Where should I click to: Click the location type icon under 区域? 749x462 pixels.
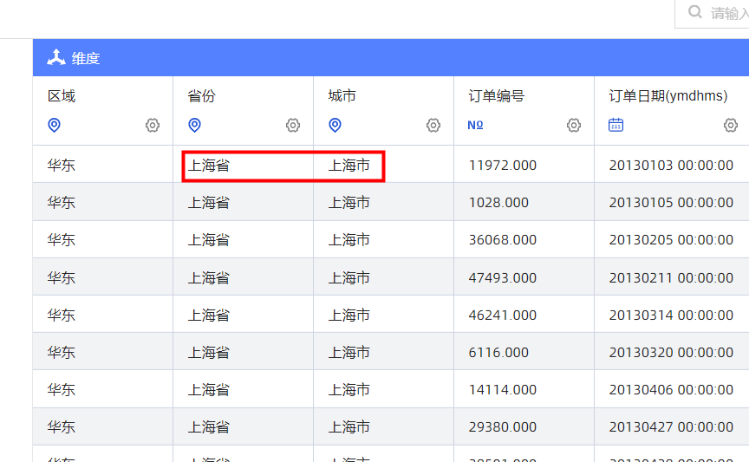tap(54, 125)
